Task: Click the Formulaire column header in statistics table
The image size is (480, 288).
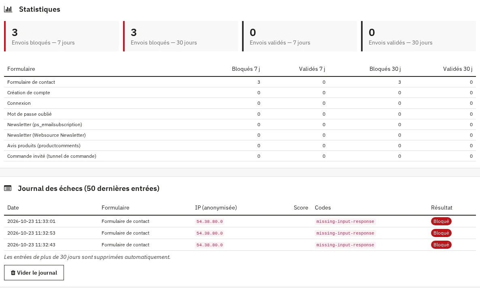Action: (21, 69)
